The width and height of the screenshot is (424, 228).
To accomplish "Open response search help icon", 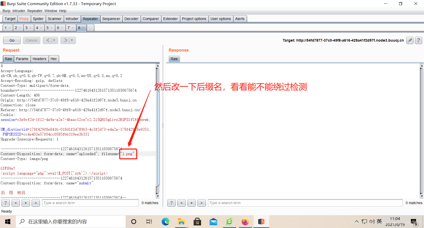I will 172,203.
